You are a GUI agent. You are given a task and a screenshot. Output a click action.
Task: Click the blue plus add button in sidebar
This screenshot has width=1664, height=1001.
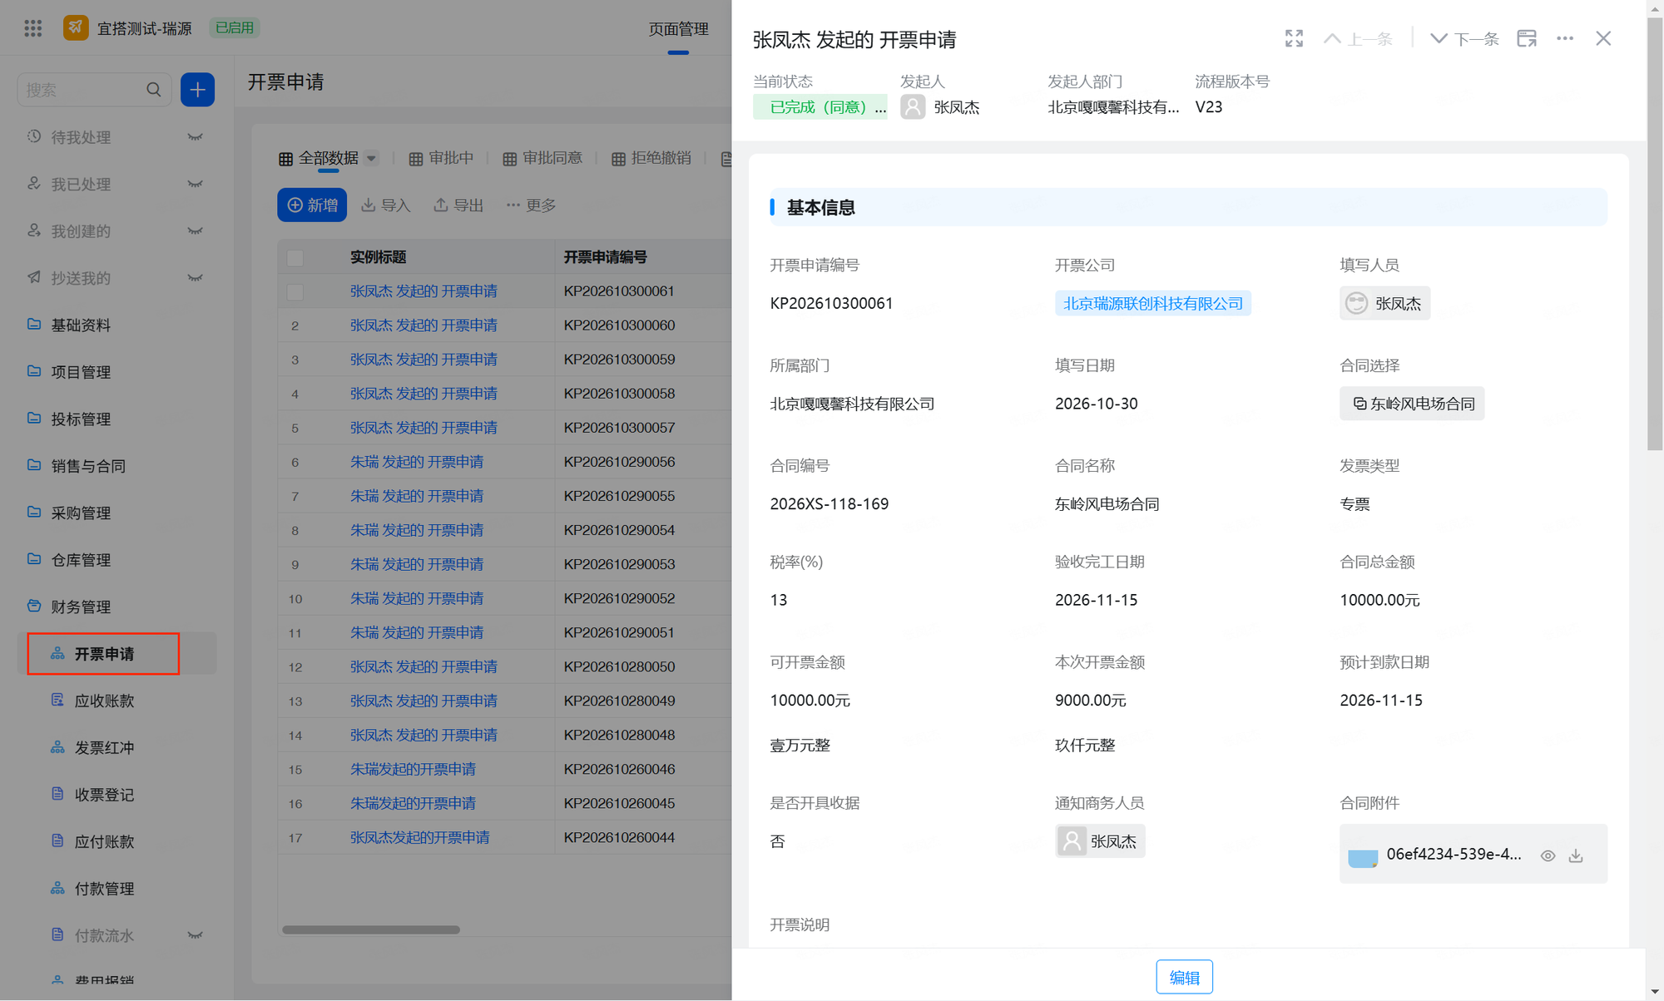pos(197,90)
